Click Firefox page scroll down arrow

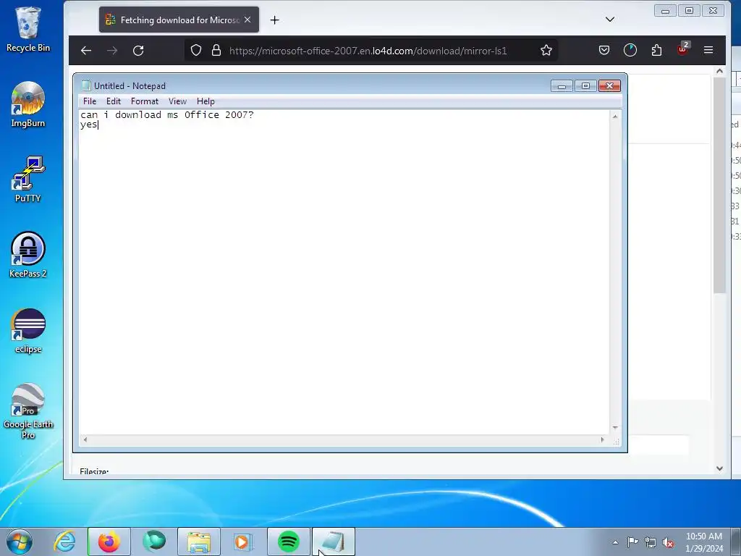tap(719, 468)
